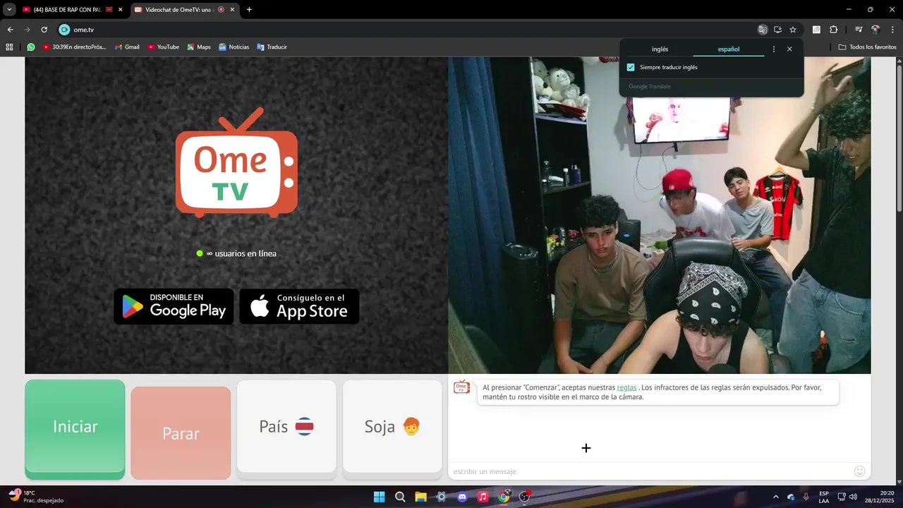Image resolution: width=903 pixels, height=508 pixels.
Task: Open File Explorer from taskbar
Action: click(x=420, y=497)
